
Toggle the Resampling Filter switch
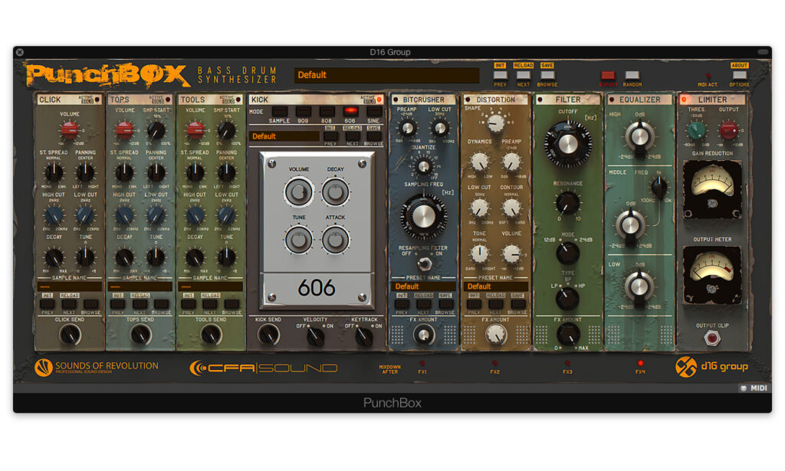[425, 263]
